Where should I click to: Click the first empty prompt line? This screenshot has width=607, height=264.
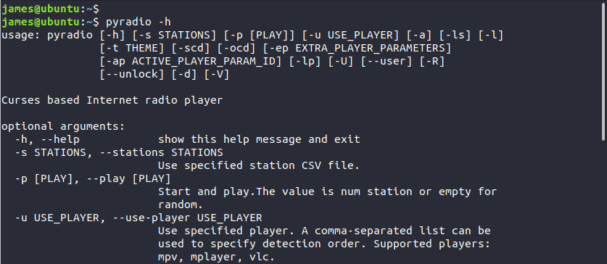[50, 8]
